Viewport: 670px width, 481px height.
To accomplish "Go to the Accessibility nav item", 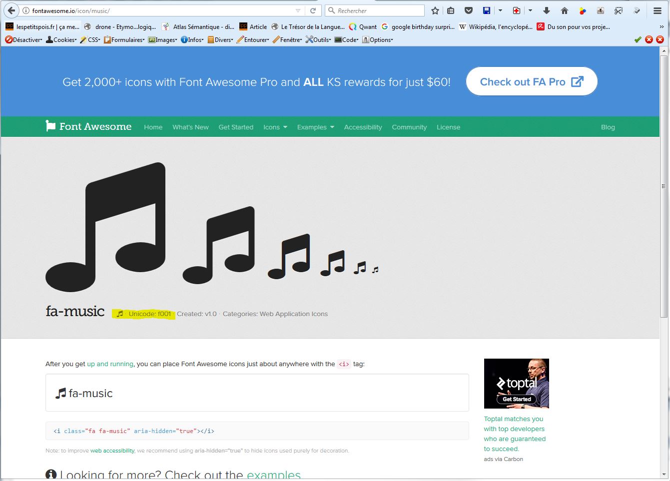I will coord(363,127).
